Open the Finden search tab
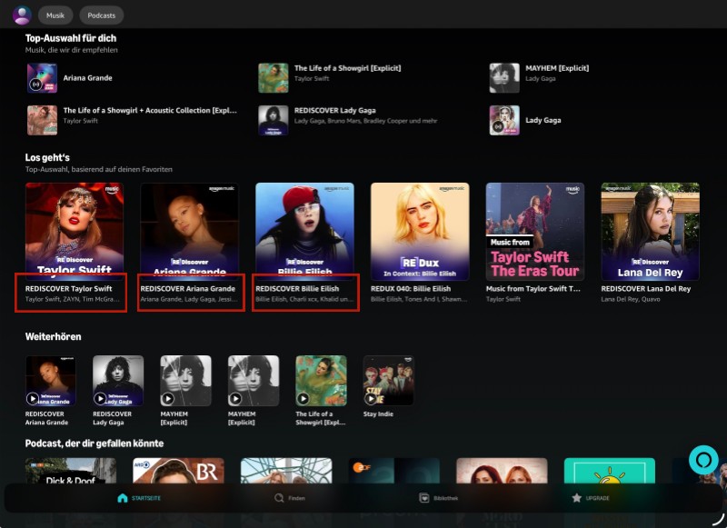This screenshot has height=528, width=727. coord(290,498)
